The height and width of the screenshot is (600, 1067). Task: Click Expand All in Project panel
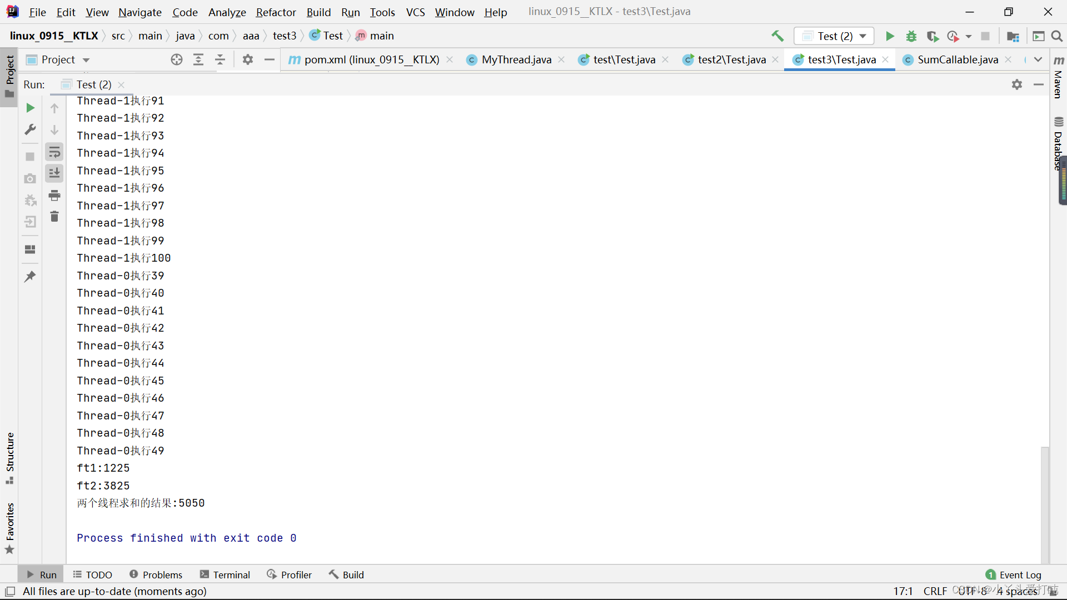click(198, 59)
